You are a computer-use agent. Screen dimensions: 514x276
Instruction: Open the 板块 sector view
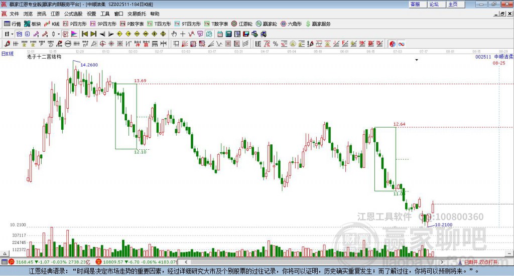point(33,24)
